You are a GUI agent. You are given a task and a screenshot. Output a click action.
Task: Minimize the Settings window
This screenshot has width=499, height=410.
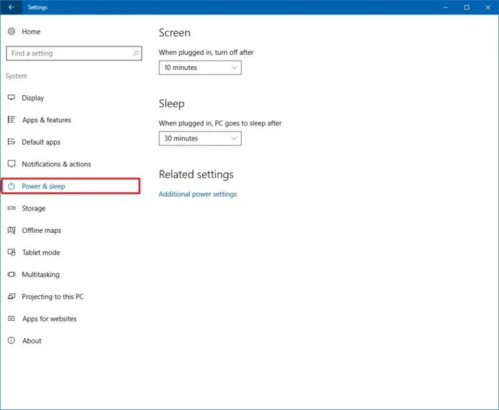point(445,7)
